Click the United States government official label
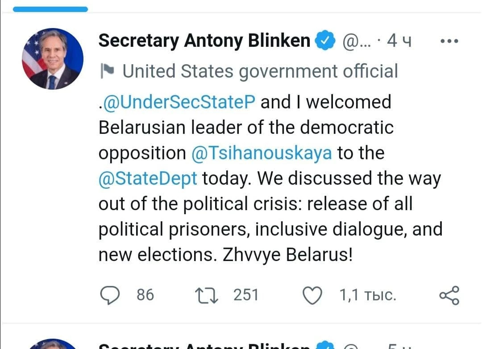Screen dimensions: 482x349 point(260,71)
